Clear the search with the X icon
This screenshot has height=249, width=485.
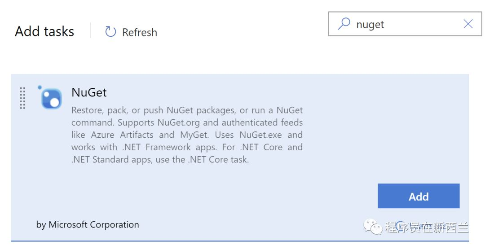[x=468, y=24]
